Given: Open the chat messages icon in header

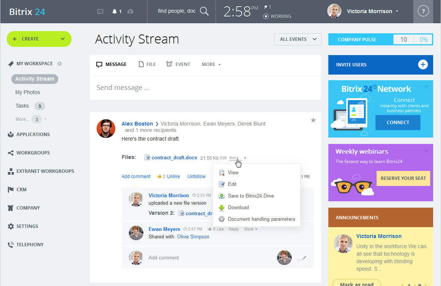Looking at the screenshot, I should point(100,12).
